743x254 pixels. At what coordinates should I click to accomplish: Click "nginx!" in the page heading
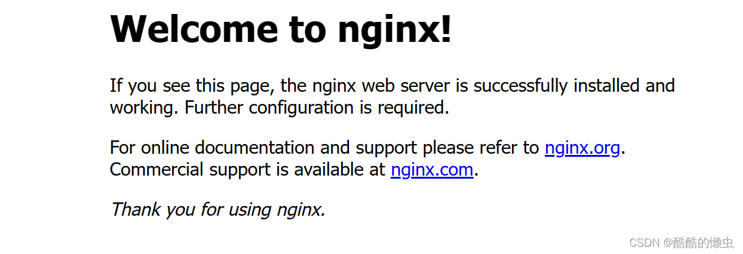pos(395,30)
